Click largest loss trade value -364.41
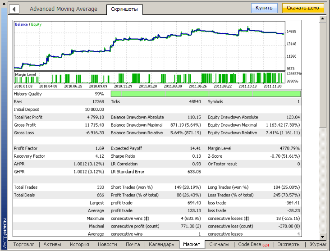The image size is (330, 251). 292,203
